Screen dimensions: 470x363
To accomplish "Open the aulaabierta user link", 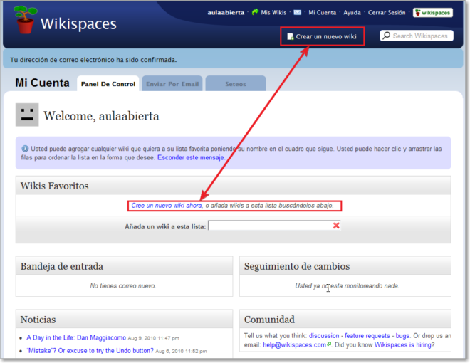I will click(x=226, y=13).
